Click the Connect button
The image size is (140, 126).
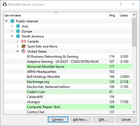pyautogui.click(x=58, y=120)
